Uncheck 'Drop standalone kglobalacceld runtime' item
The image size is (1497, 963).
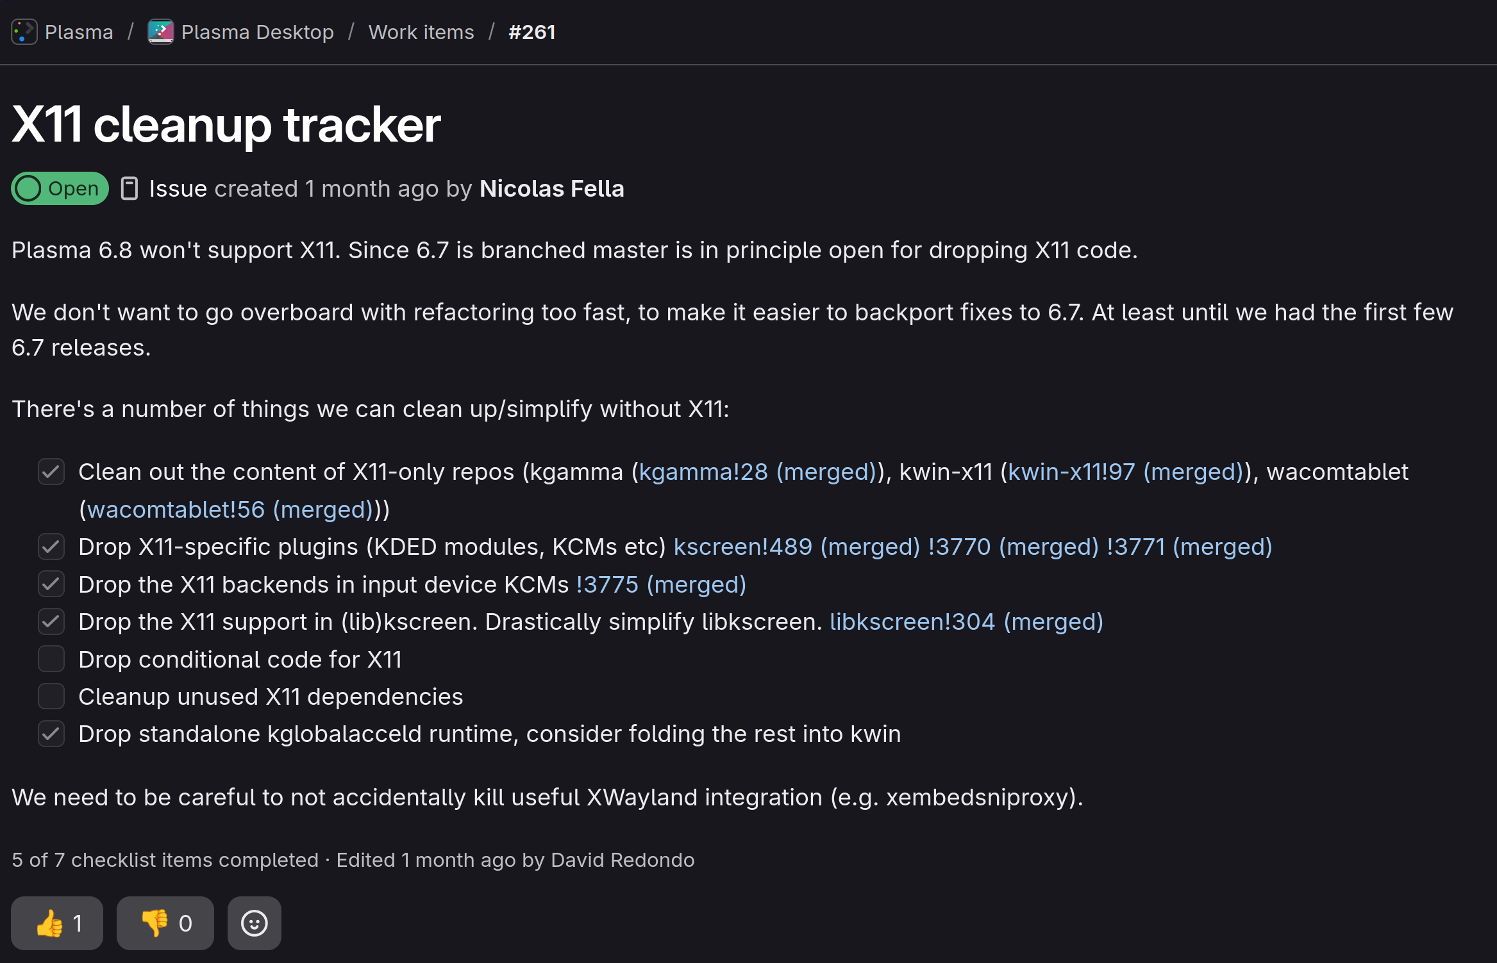click(x=51, y=734)
